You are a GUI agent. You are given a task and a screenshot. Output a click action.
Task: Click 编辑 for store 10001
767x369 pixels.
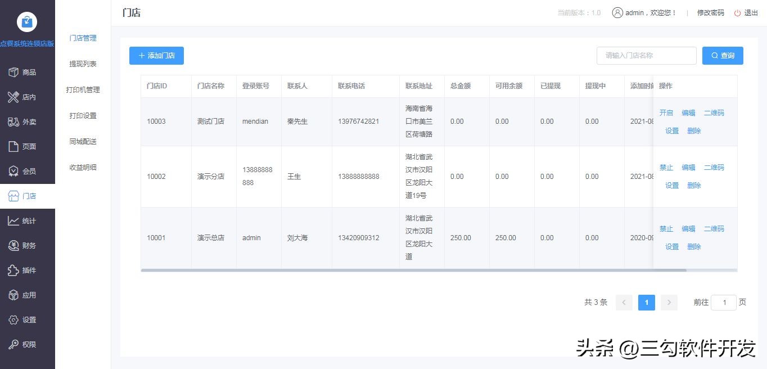(689, 228)
